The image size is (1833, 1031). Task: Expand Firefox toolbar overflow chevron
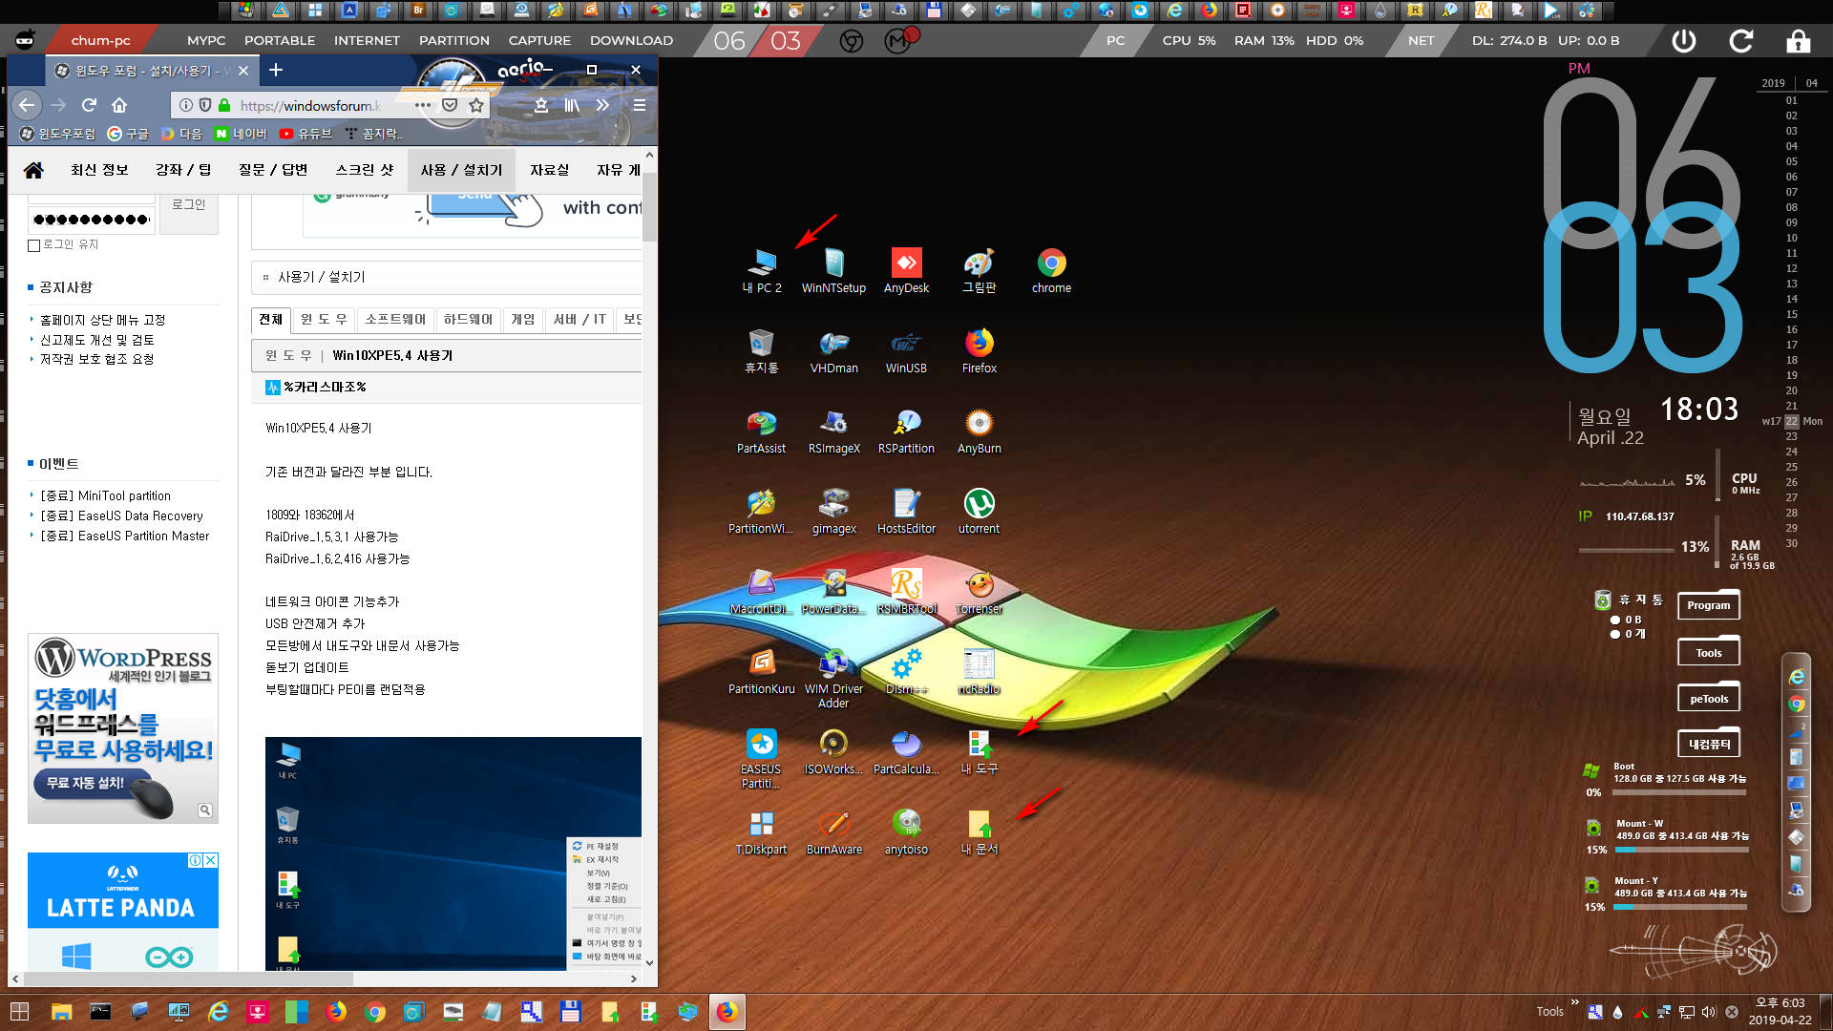tap(602, 105)
